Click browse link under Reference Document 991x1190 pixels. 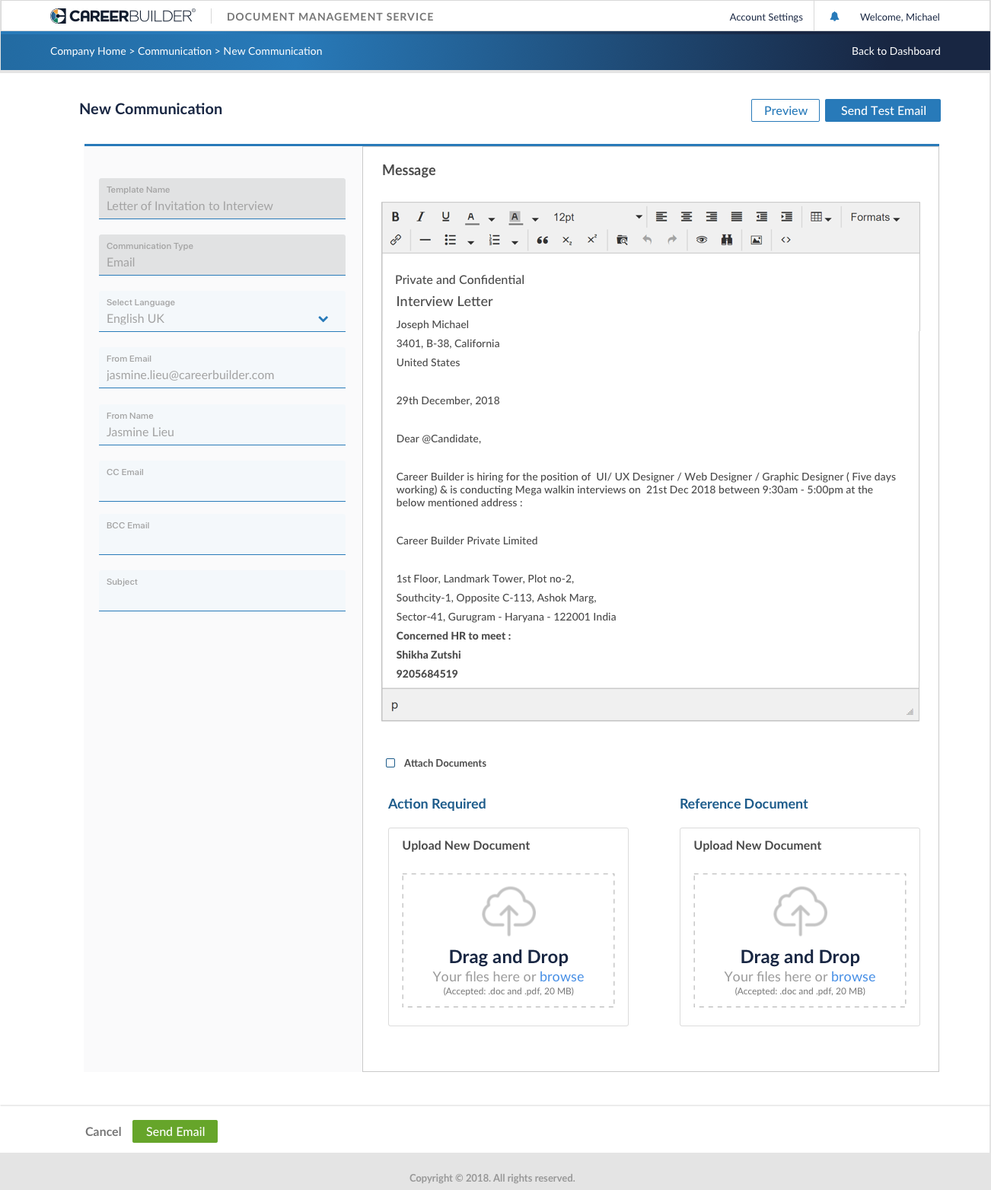[853, 977]
